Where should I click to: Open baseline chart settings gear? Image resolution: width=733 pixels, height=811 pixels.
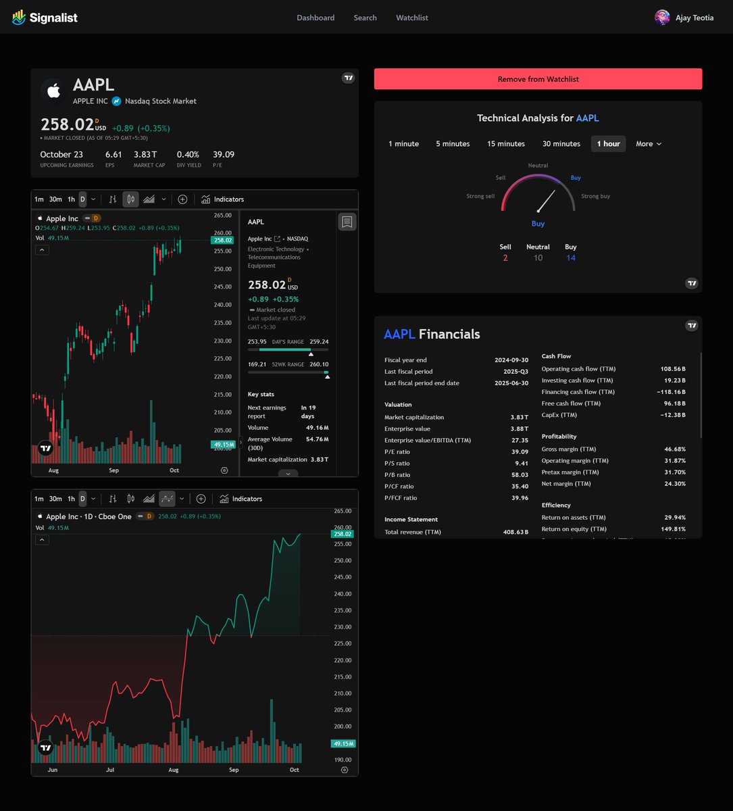(345, 770)
